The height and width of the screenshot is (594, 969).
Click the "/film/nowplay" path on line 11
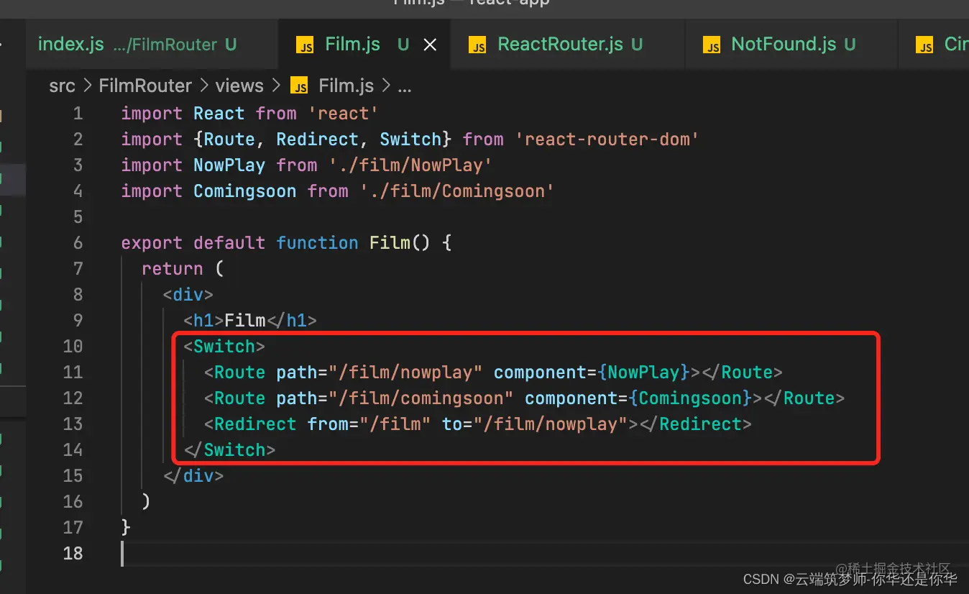405,373
